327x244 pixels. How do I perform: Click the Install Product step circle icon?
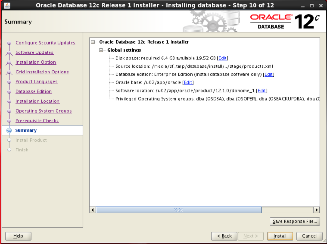coord(9,140)
